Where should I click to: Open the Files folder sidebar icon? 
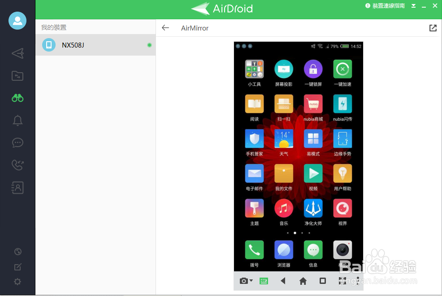tap(17, 76)
